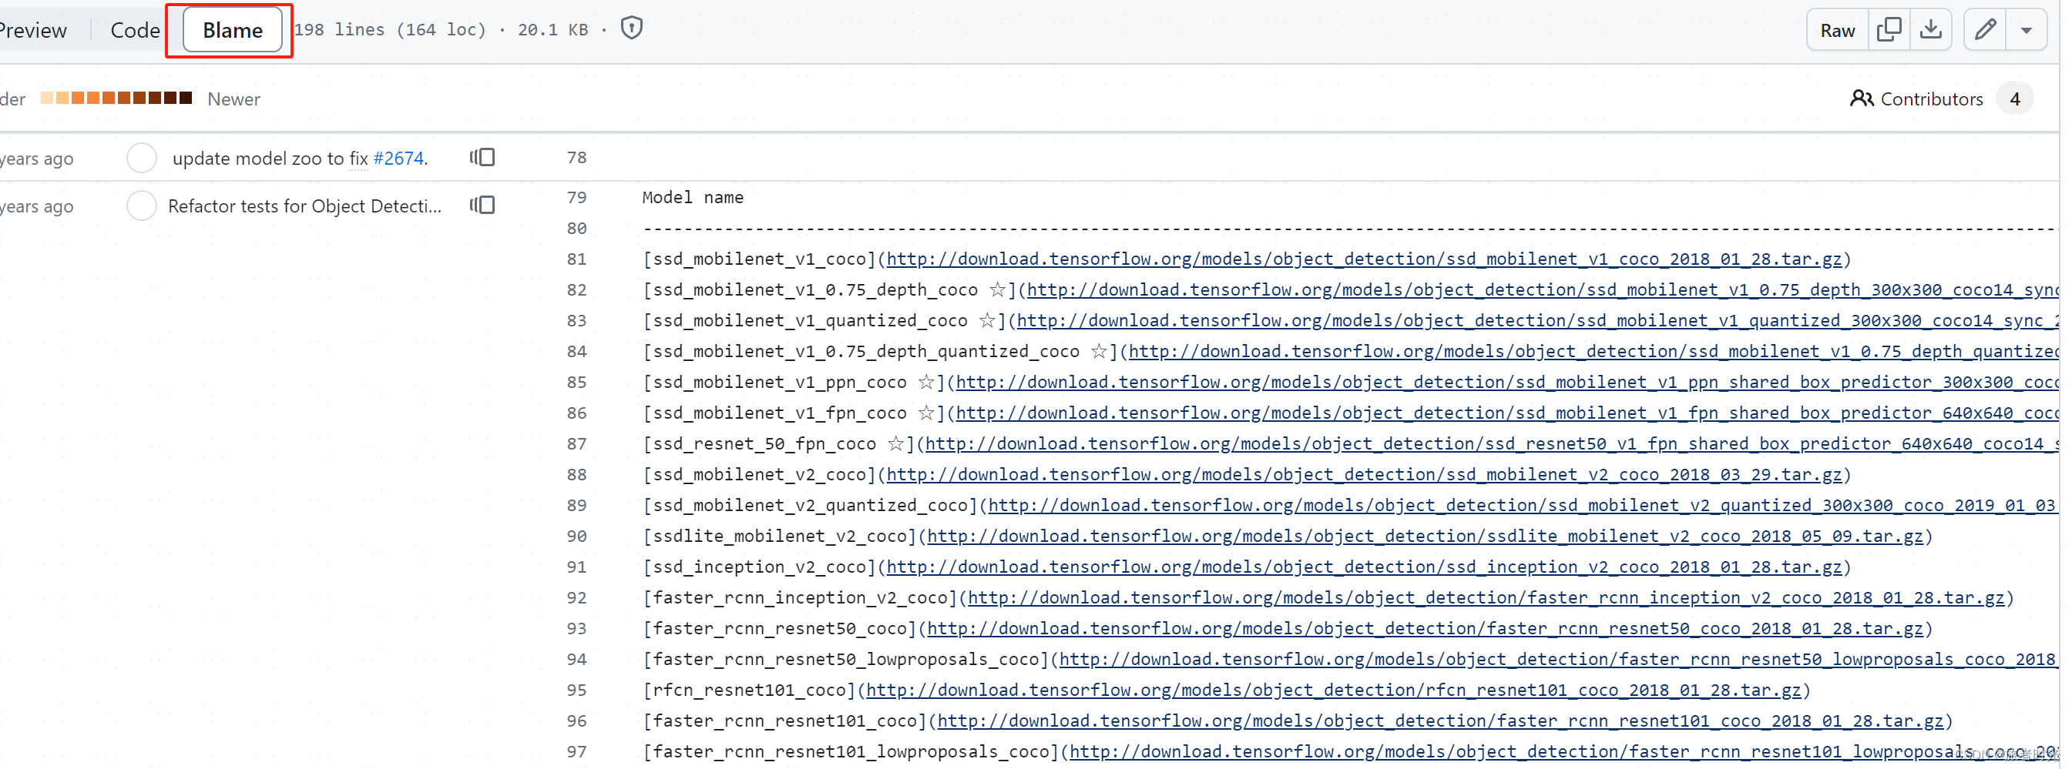Open faster_rcnn_resnet50_coco download link

tap(1425, 628)
